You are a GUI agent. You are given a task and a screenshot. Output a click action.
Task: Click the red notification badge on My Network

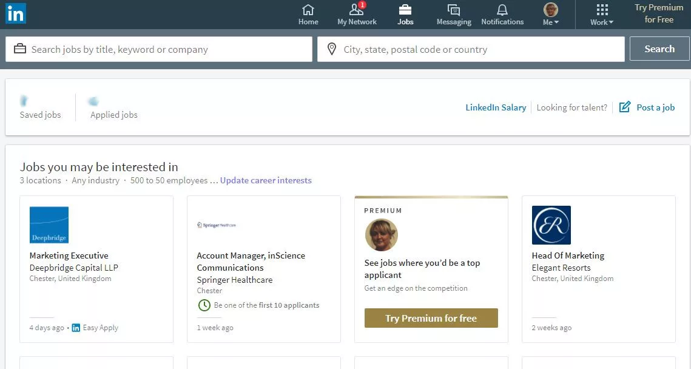pos(362,5)
